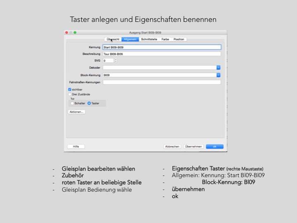This screenshot has width=297, height=223.
Task: Go to the Position tab
Action: tap(179, 39)
